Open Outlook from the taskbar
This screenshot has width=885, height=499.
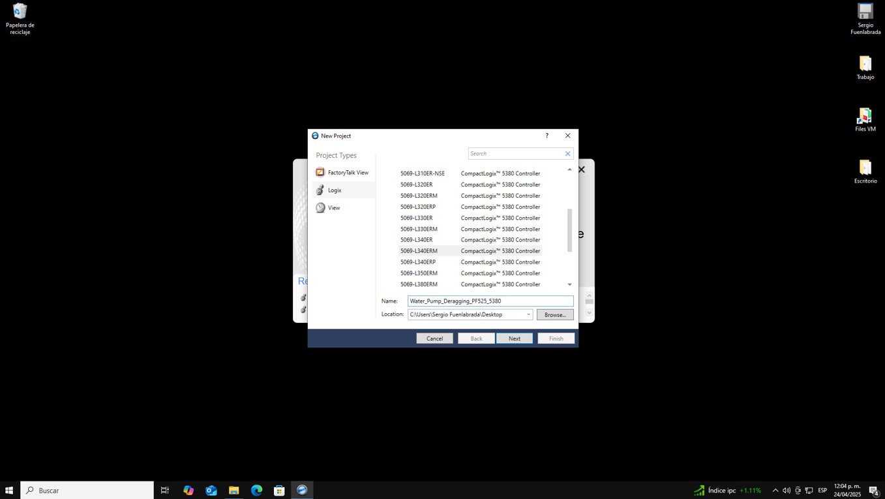[x=211, y=490]
